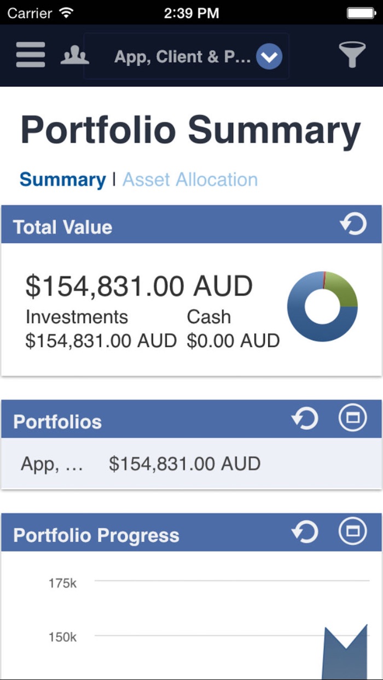Tap the $154,831.00 AUD total value

139,286
